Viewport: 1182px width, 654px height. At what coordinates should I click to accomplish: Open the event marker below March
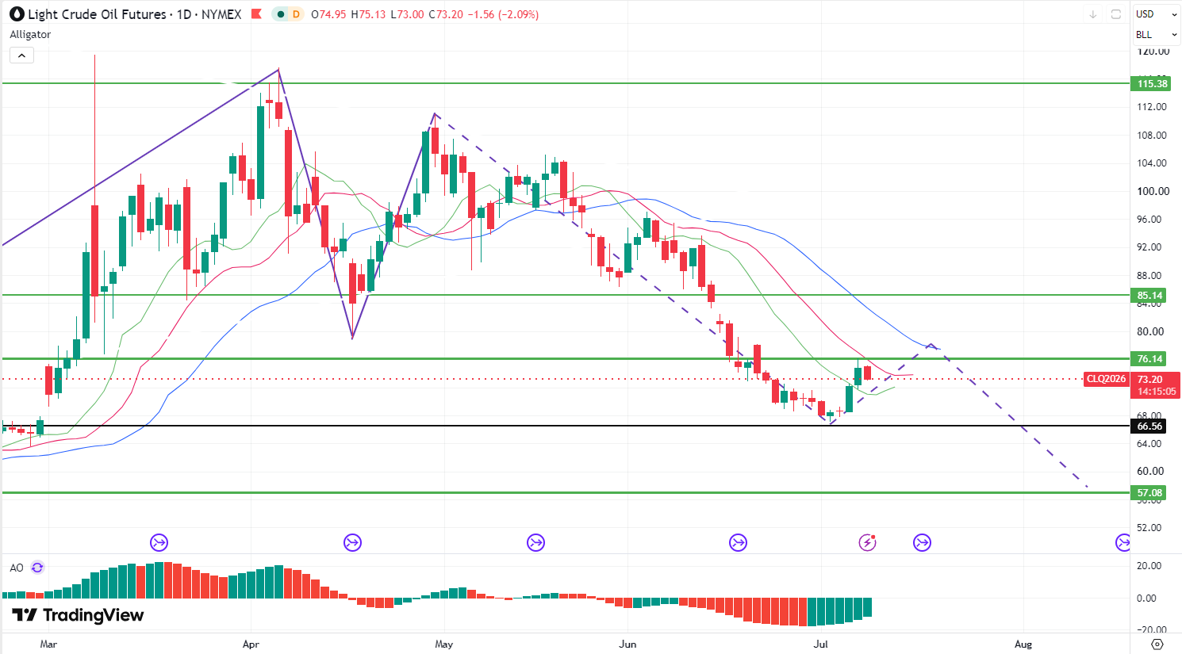coord(159,542)
